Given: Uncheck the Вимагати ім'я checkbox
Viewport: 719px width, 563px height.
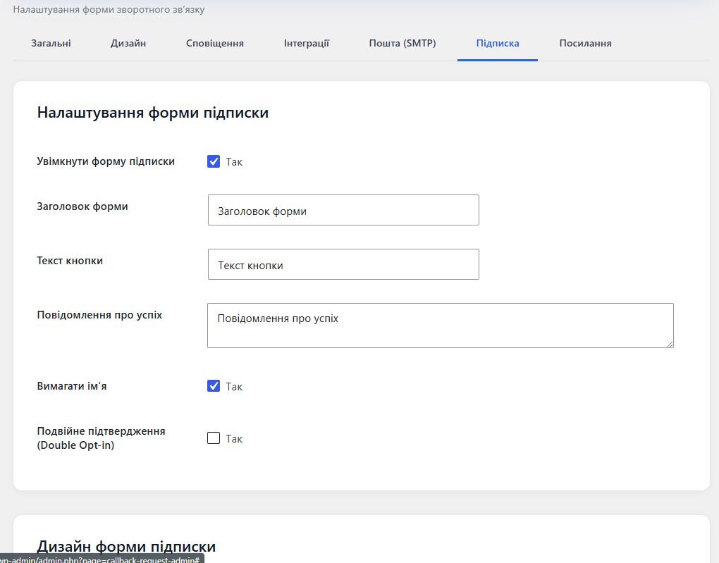Looking at the screenshot, I should (214, 386).
